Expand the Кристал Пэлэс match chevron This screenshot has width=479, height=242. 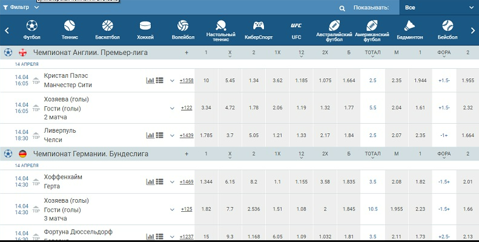172,81
